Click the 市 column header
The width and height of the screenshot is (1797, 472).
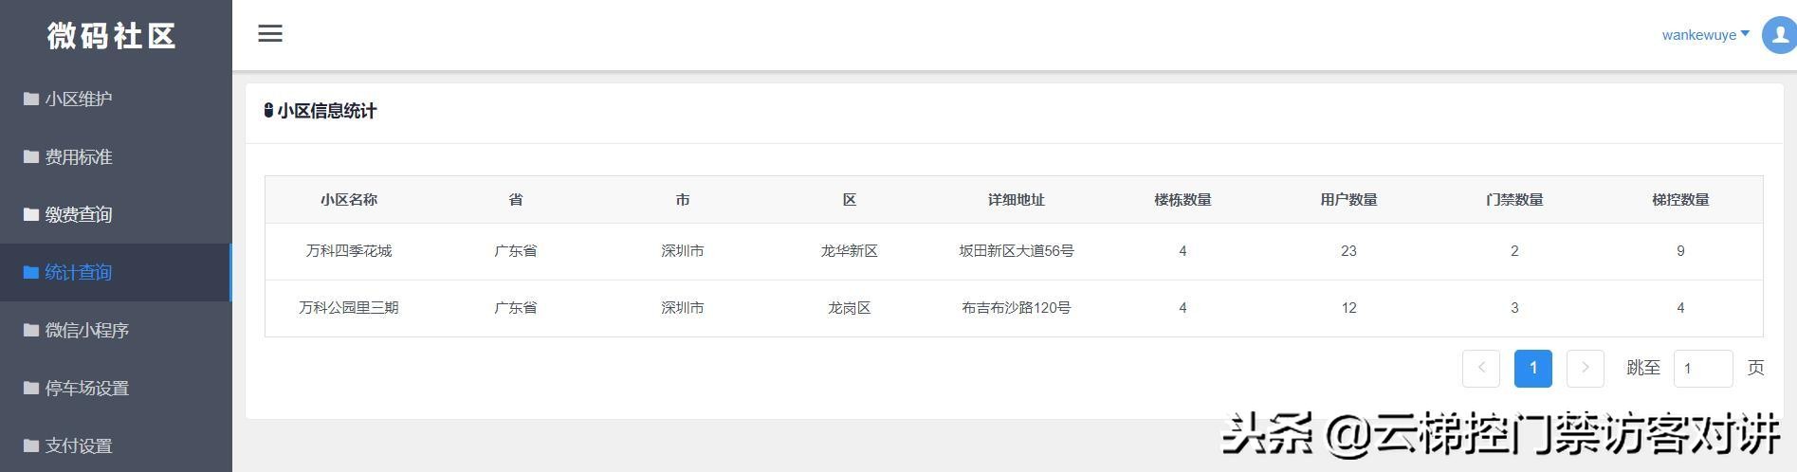(683, 200)
